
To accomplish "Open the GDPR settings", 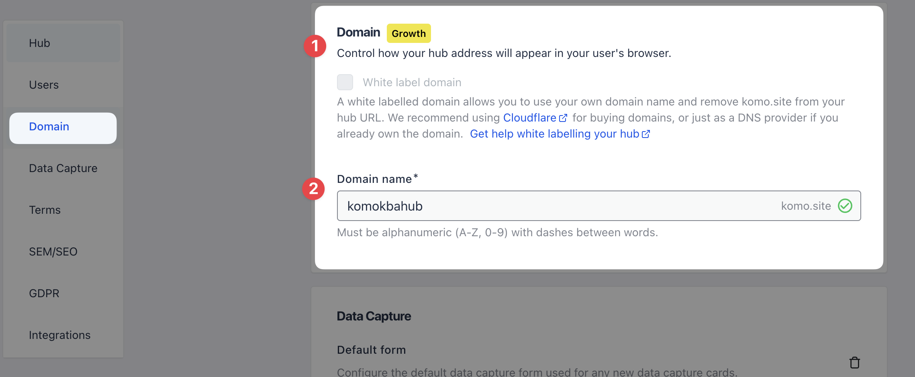I will [x=44, y=293].
